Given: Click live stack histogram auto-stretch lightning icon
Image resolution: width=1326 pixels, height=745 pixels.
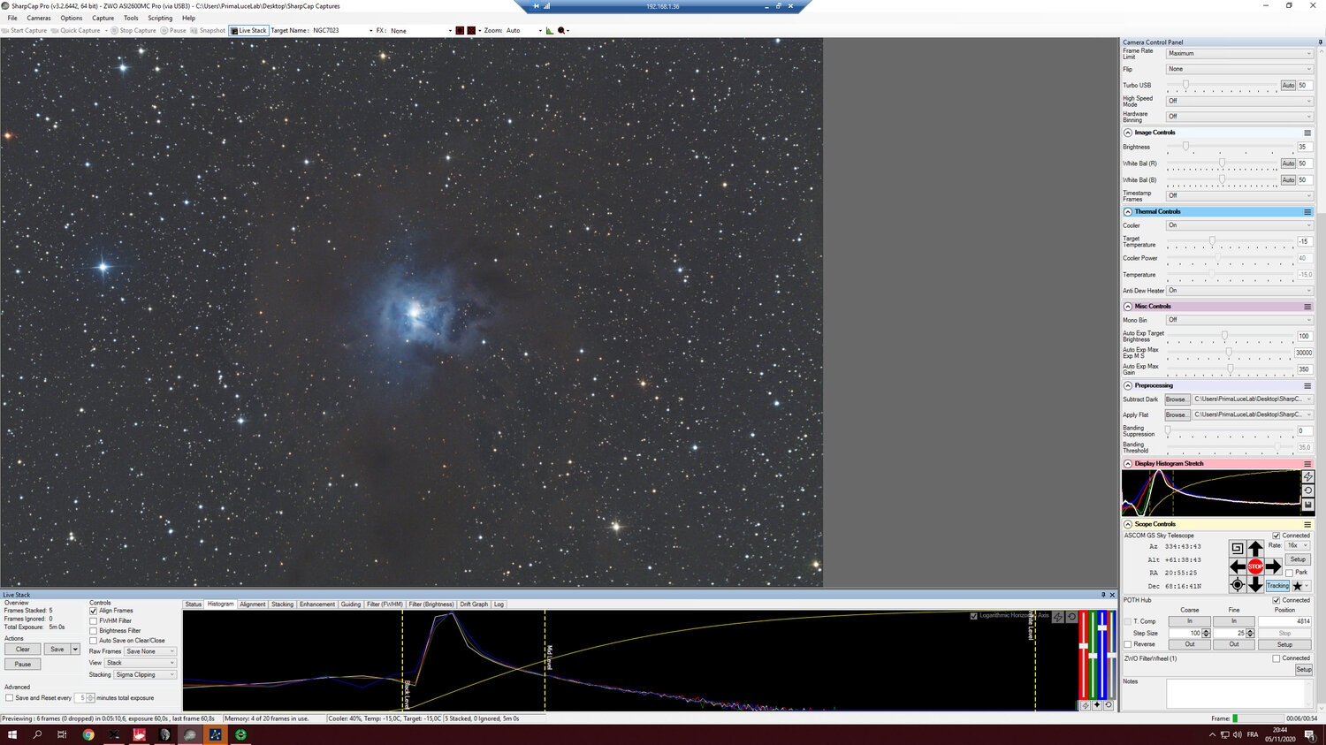Looking at the screenshot, I should pyautogui.click(x=1057, y=617).
